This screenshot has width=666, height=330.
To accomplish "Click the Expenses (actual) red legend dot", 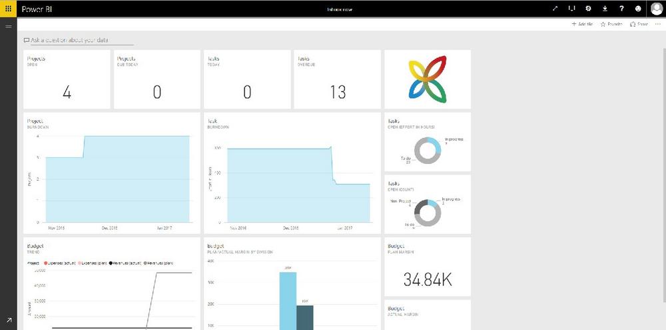I will (x=46, y=263).
